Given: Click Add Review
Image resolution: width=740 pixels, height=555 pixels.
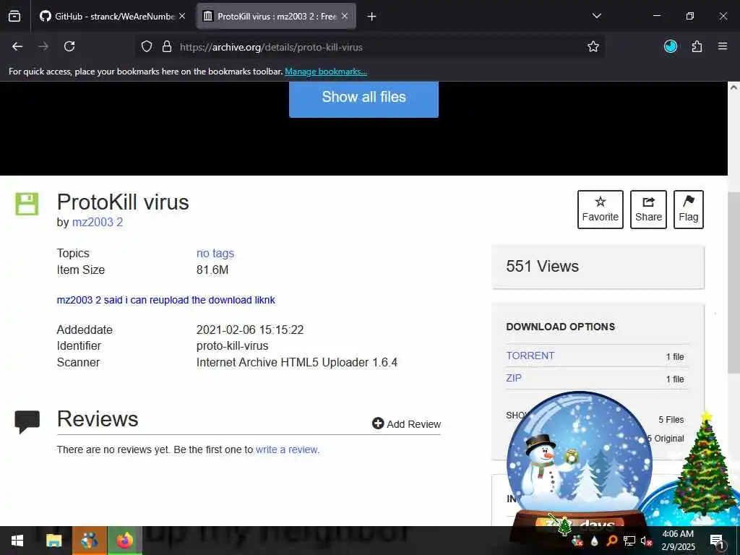Looking at the screenshot, I should coord(406,423).
